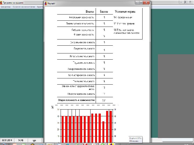Click the Шкалы column header

pyautogui.click(x=90, y=12)
